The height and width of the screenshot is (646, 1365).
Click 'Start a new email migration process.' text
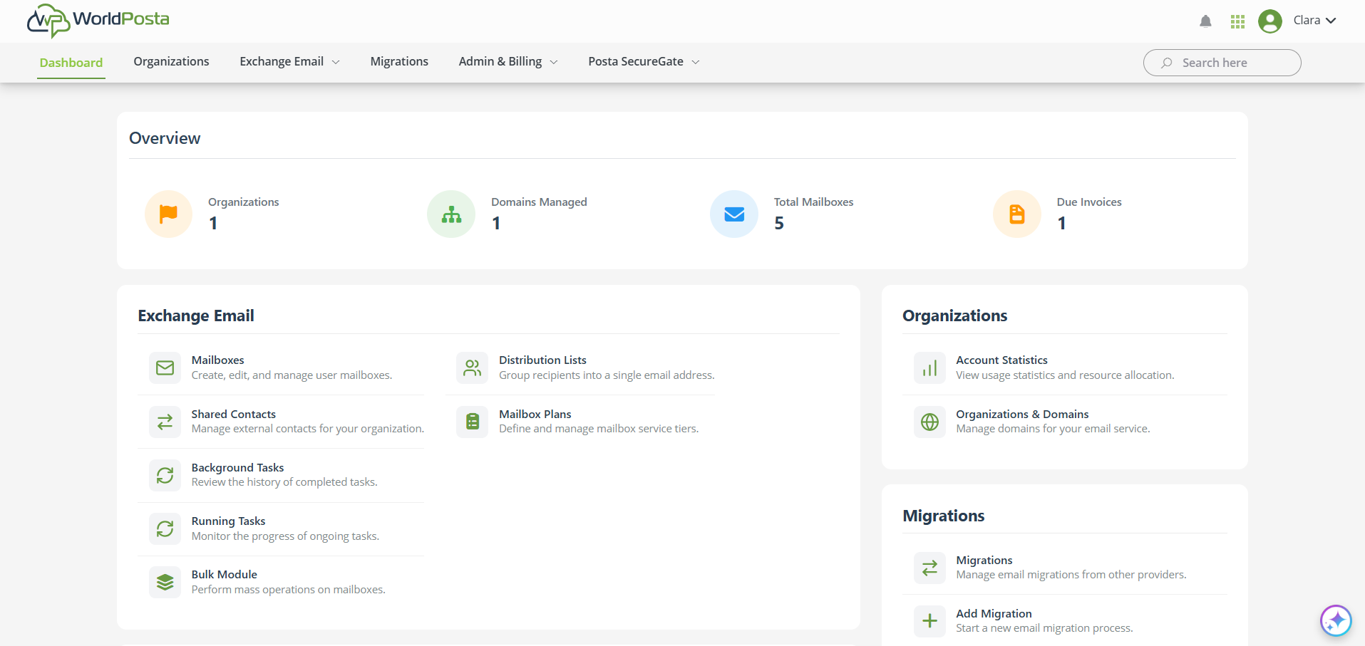1044,628
